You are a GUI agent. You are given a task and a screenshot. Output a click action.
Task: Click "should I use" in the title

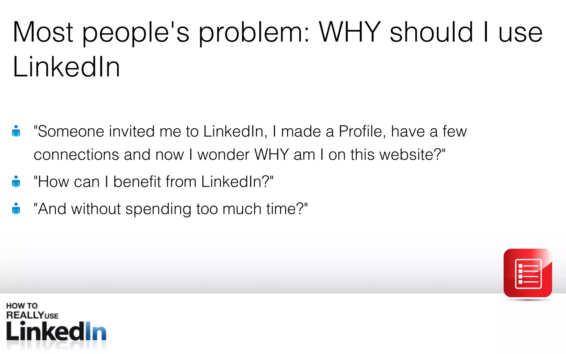[466, 32]
